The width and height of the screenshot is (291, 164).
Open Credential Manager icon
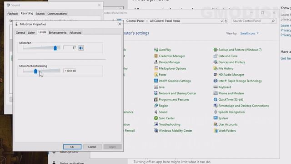point(156,56)
